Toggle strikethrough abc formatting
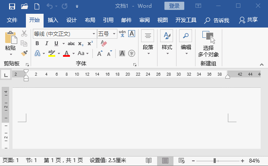Screen dimensions: 268x166 [x=71, y=43]
